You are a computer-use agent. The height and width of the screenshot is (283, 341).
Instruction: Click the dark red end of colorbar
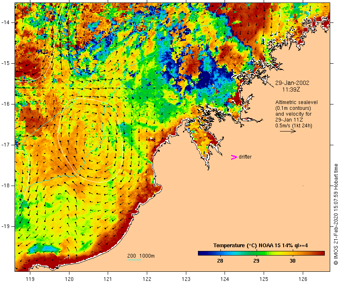(x=322, y=253)
